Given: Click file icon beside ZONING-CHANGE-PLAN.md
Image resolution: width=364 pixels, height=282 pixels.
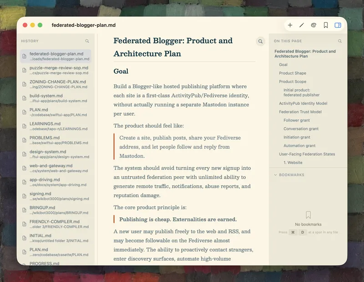Looking at the screenshot, I should [x=25, y=84].
